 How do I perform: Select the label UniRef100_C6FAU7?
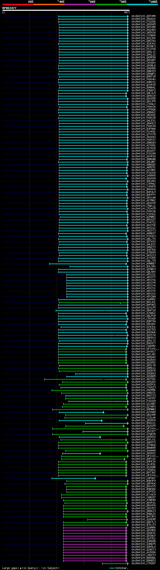click(143, 478)
